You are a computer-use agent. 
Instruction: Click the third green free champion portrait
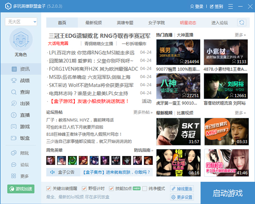72,160
